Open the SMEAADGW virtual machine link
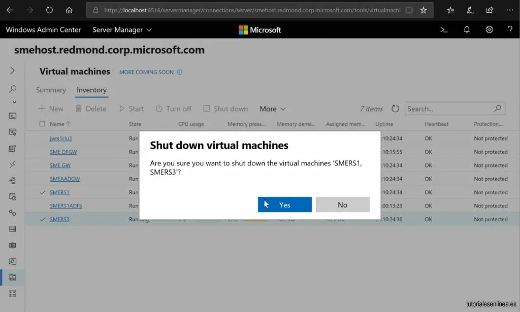This screenshot has height=312, width=520. 64,179
